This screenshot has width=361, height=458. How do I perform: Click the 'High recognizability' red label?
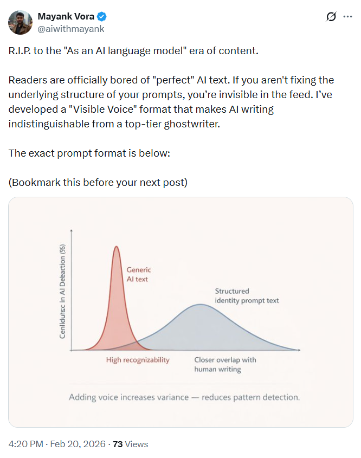pyautogui.click(x=138, y=360)
